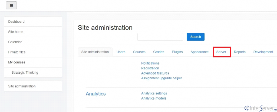Open the Registration link
The width and height of the screenshot is (277, 112).
pos(150,68)
